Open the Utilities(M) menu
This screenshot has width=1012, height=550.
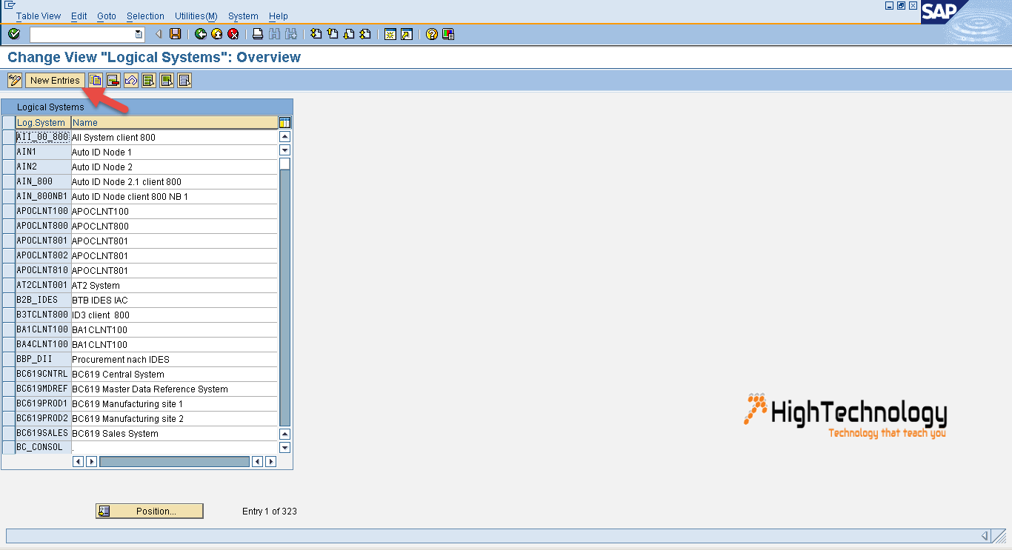pyautogui.click(x=195, y=16)
